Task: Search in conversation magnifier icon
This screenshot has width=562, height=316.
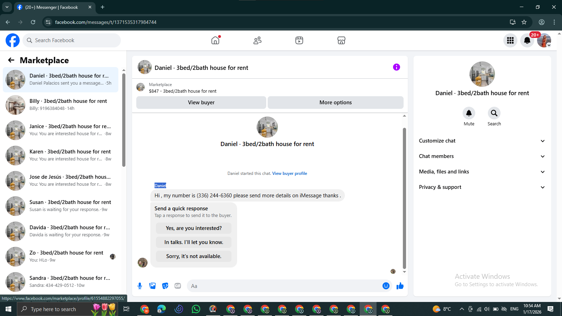Action: (x=494, y=113)
